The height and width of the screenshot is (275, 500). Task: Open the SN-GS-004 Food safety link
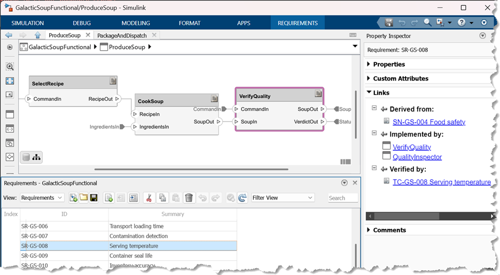[x=428, y=122]
